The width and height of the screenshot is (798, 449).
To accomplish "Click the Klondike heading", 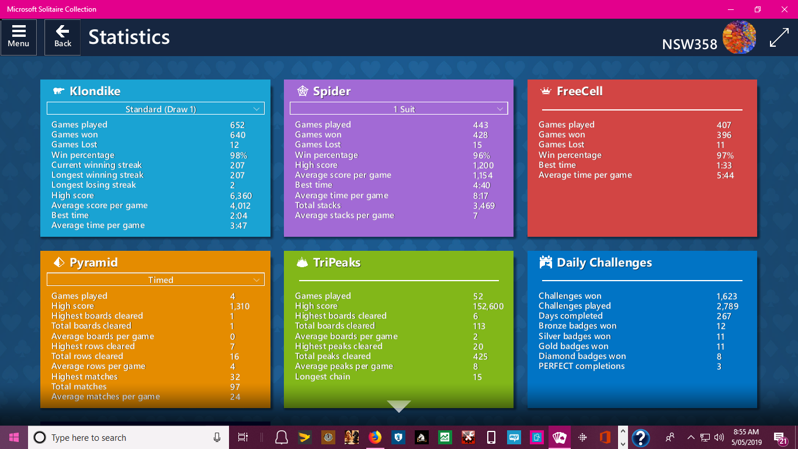I will (x=95, y=91).
